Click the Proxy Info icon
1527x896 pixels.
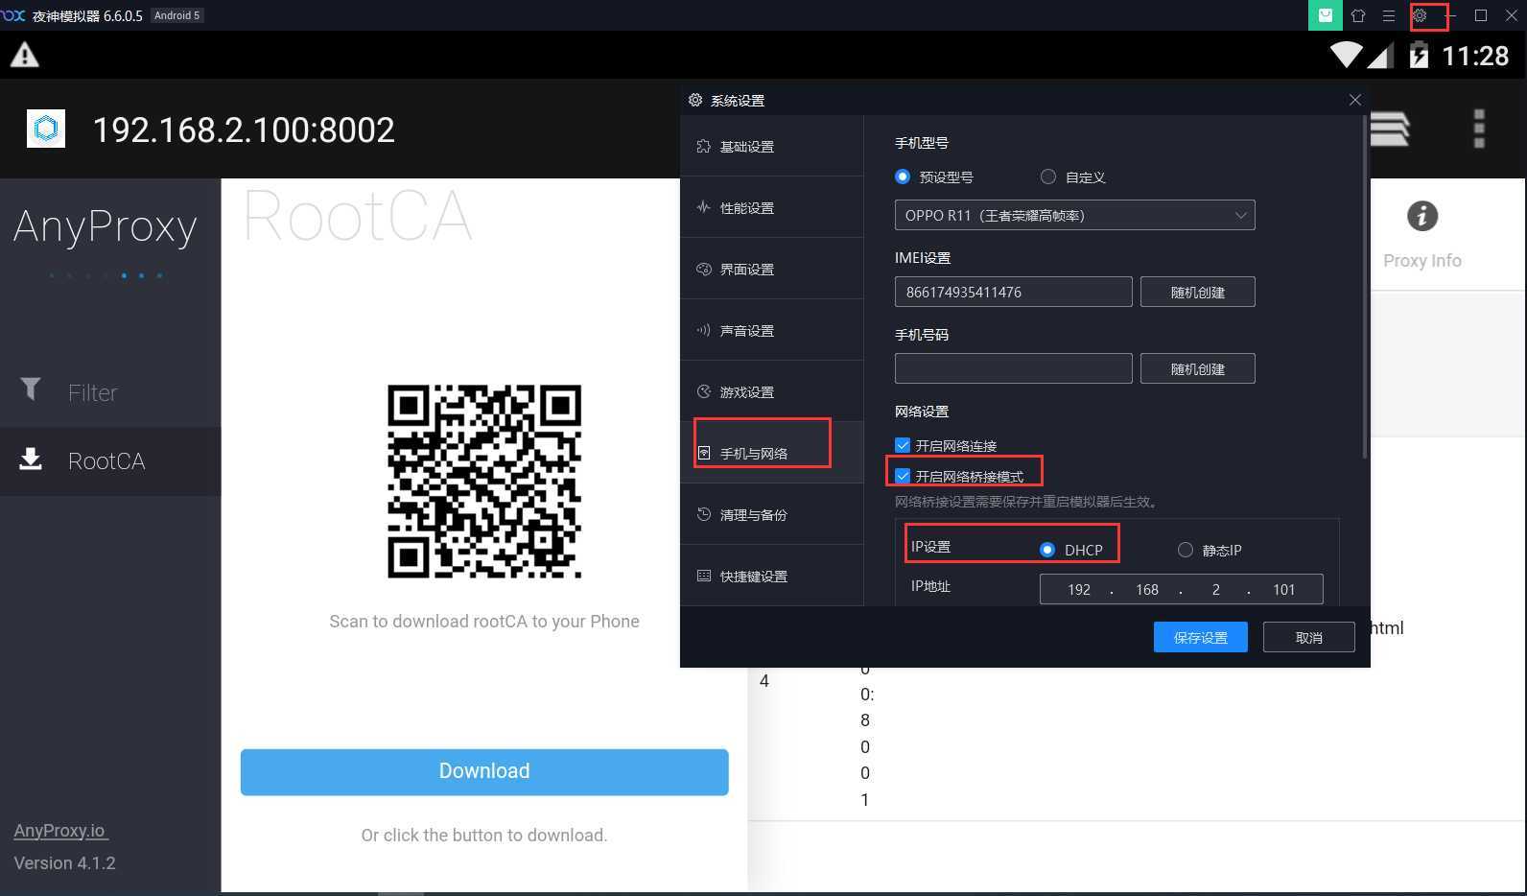click(1422, 216)
